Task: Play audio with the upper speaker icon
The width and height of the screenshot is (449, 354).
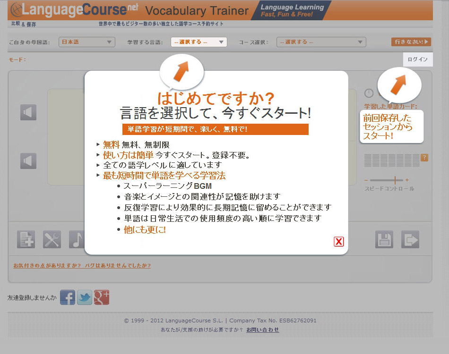Action: tap(28, 112)
